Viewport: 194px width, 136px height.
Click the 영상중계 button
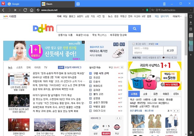(x=106, y=134)
